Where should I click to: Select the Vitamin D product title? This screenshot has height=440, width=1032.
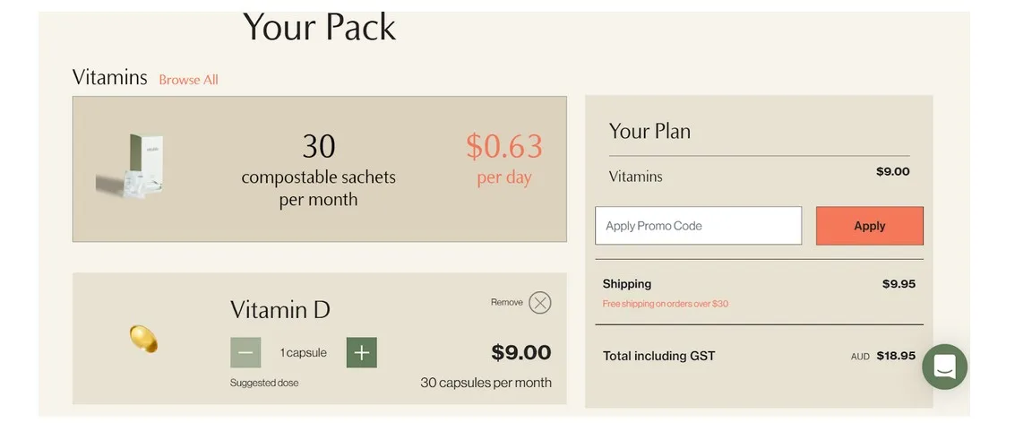tap(279, 310)
